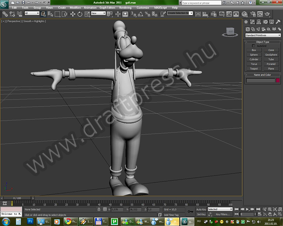Open Rendered Frame Window
Screen dimensions: 283x226
260,14
